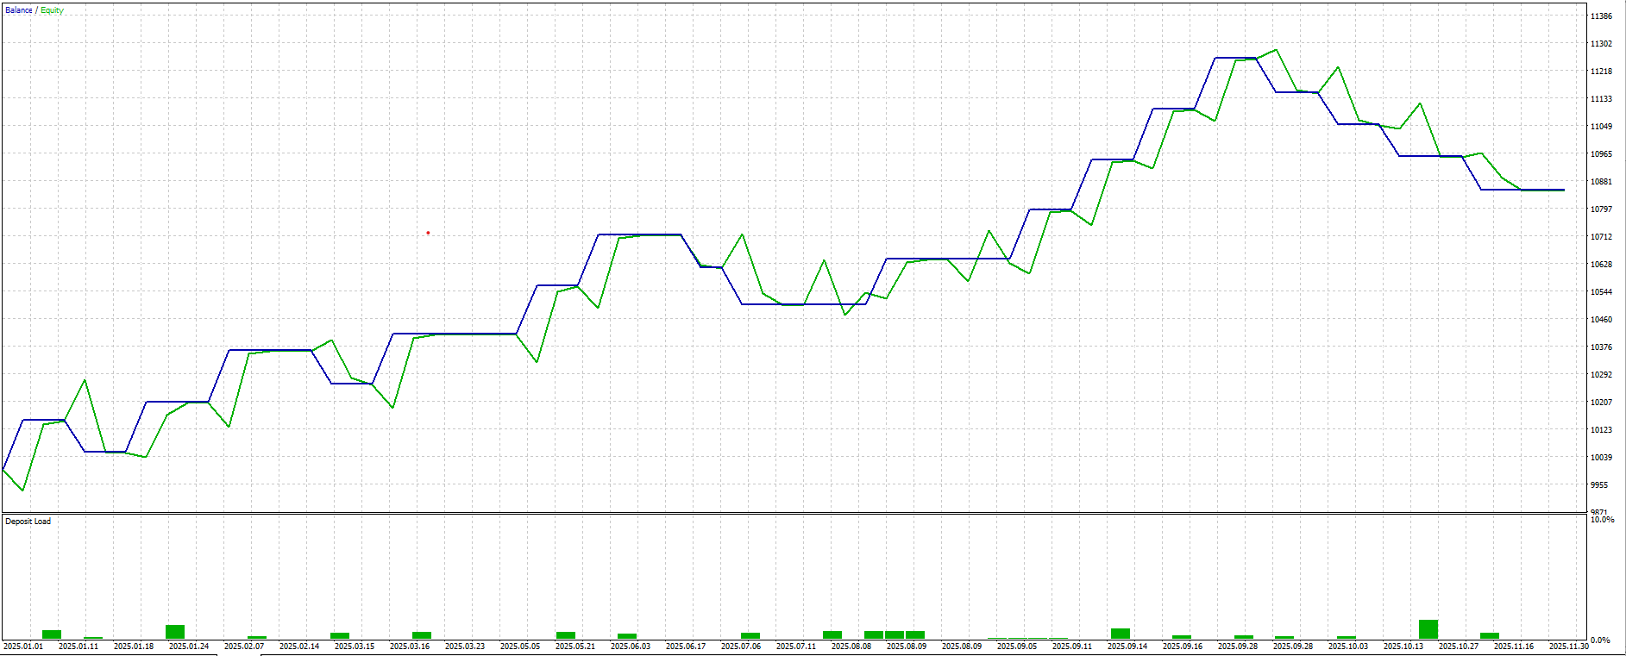Click the highest peak of the equity line
This screenshot has width=1626, height=656.
1276,50
